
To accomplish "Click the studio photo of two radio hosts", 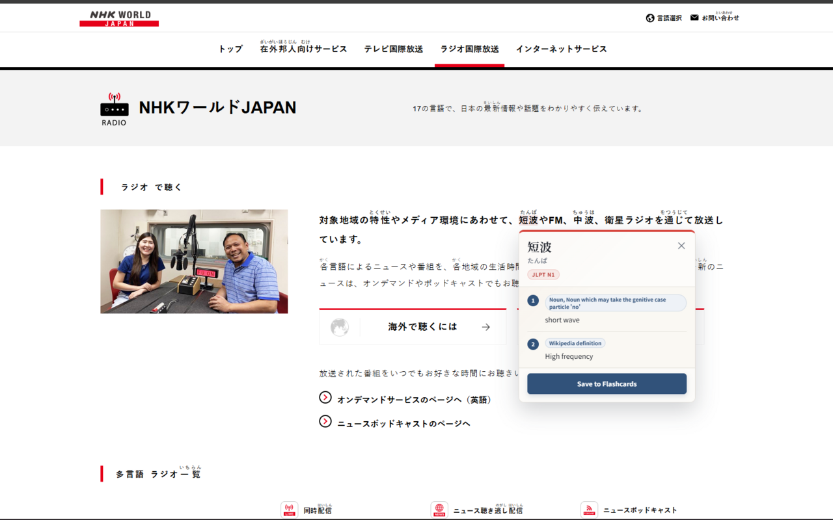I will [194, 261].
